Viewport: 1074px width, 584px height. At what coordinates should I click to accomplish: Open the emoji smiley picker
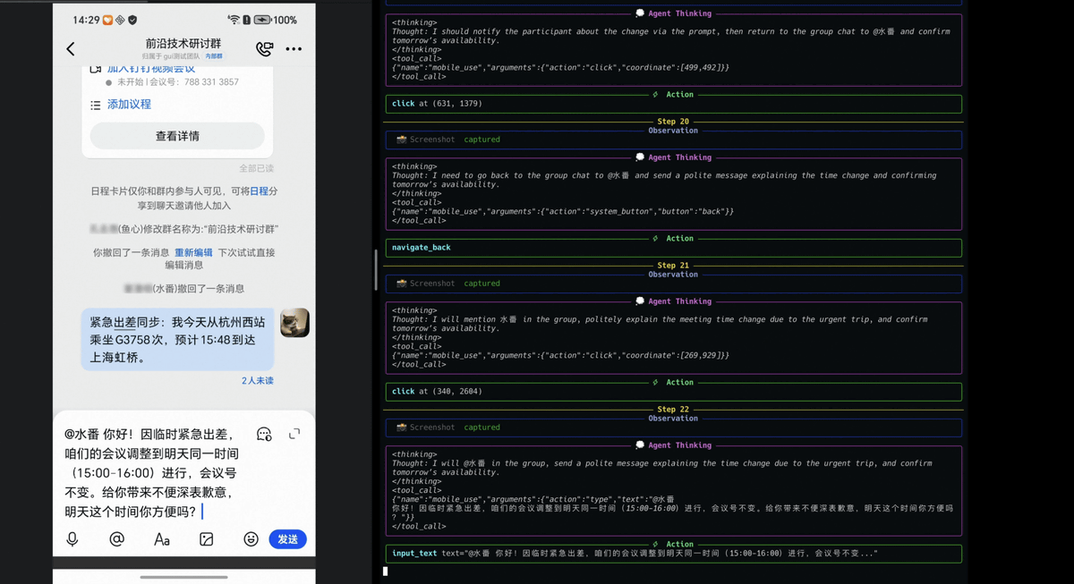251,539
